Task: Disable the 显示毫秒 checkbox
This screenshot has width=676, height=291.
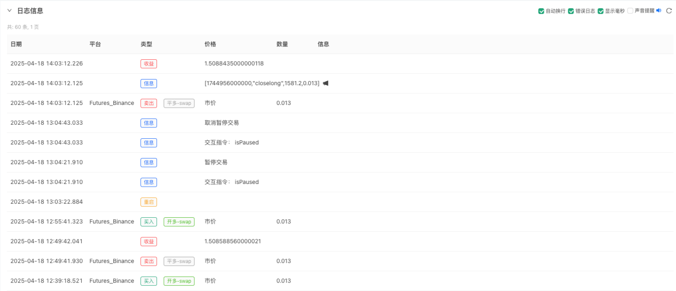Action: click(601, 11)
